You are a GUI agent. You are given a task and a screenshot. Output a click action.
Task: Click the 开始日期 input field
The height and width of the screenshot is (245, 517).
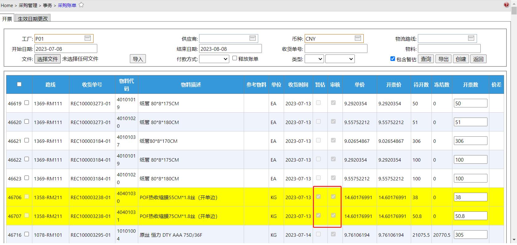coord(66,49)
